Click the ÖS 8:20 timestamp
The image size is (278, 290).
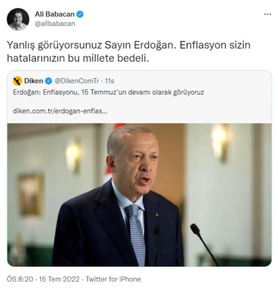pos(20,279)
